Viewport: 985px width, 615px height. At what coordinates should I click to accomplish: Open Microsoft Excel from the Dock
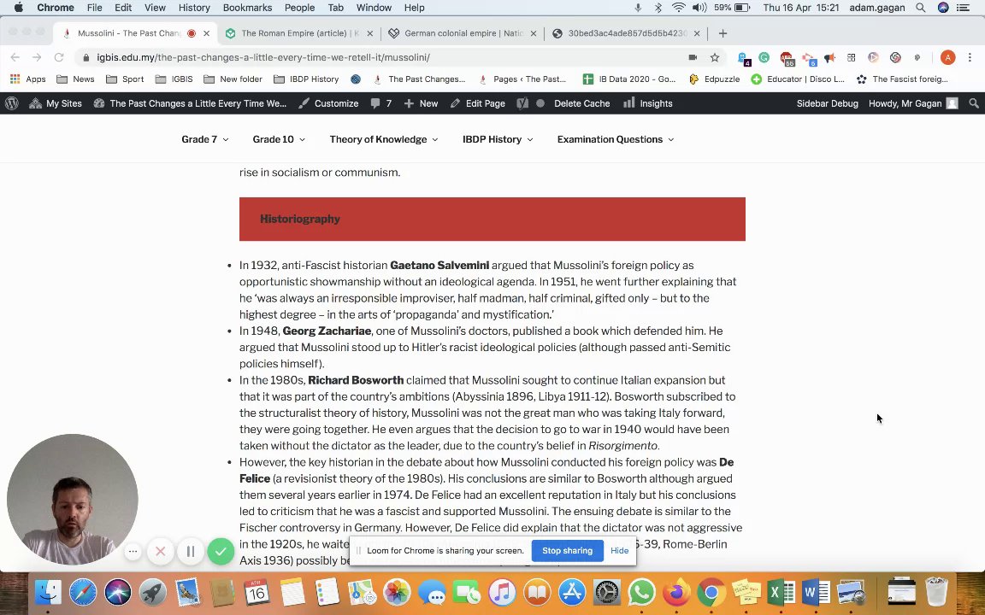click(x=781, y=592)
